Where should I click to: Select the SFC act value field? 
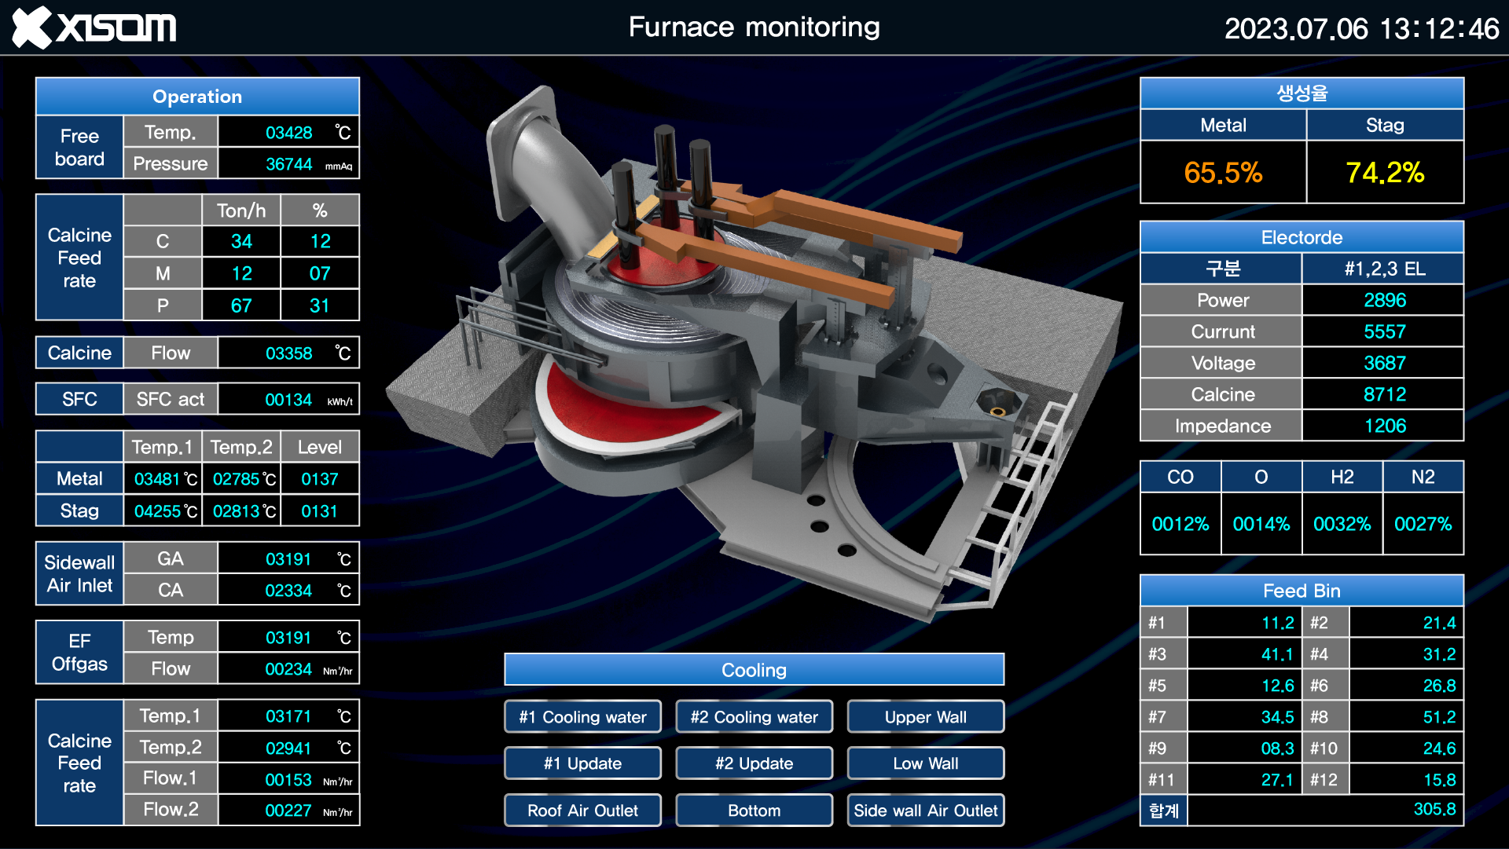[288, 400]
